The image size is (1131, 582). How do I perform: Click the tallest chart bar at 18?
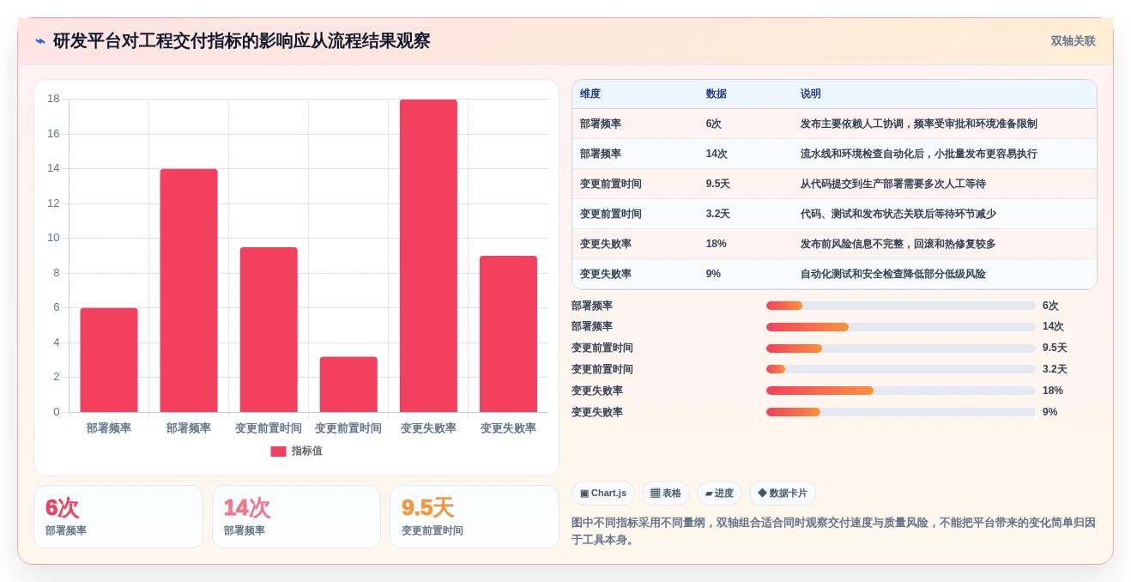(428, 256)
